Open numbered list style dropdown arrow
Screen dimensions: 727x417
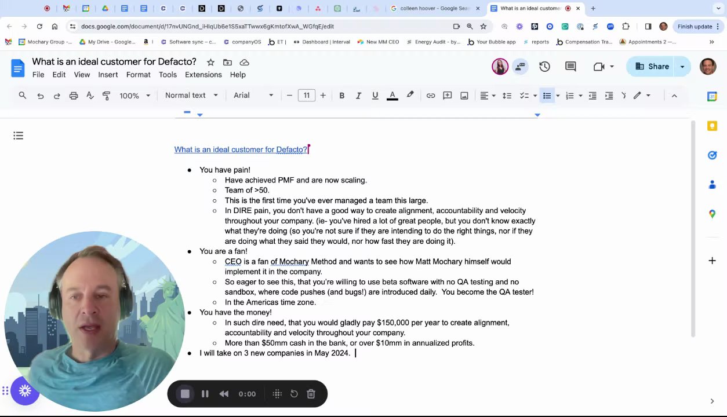click(x=580, y=96)
